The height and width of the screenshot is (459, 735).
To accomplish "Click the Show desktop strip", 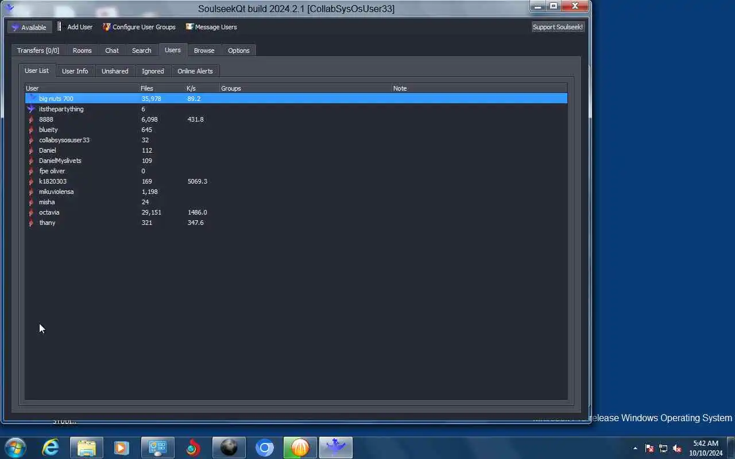I will pos(731,448).
